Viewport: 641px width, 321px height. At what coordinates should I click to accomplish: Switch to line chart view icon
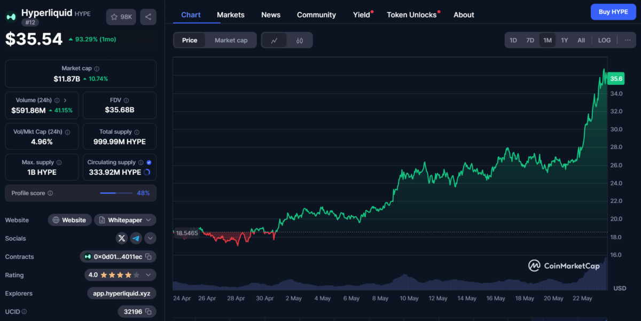(x=274, y=41)
